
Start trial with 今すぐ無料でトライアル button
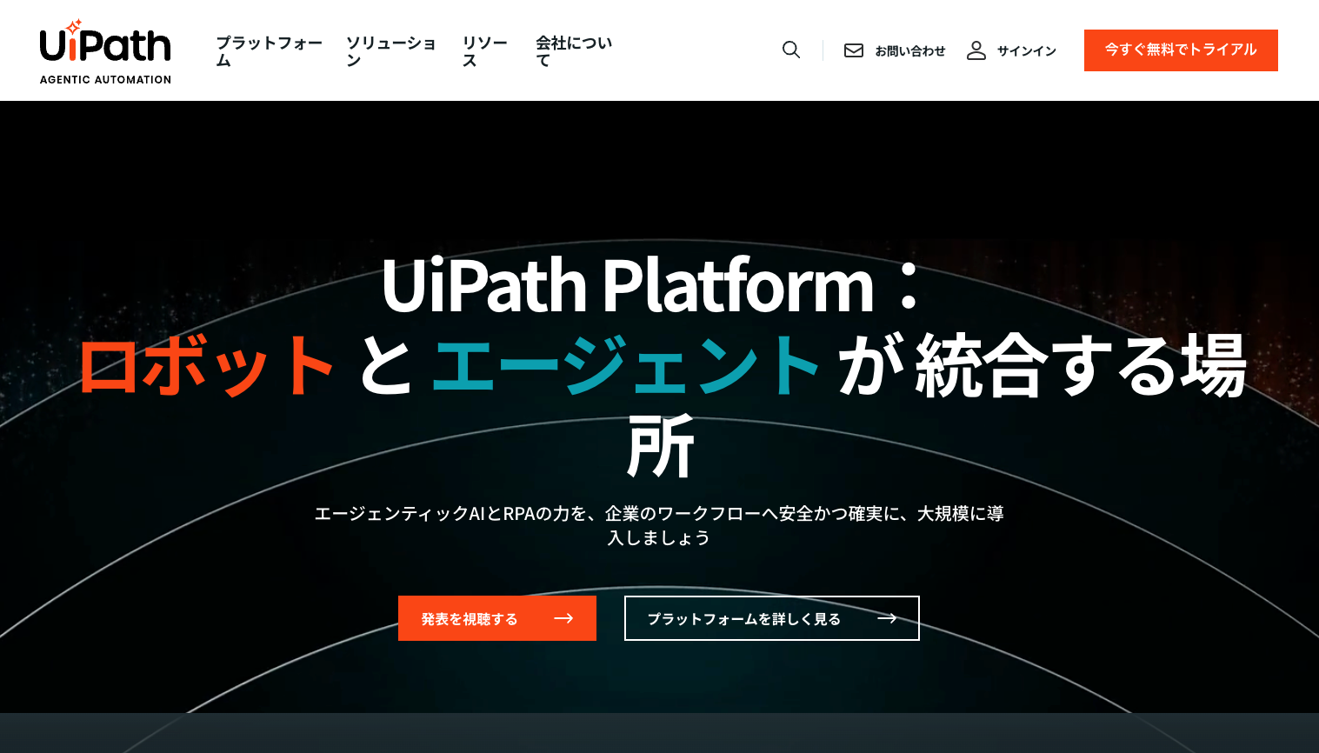pos(1181,50)
